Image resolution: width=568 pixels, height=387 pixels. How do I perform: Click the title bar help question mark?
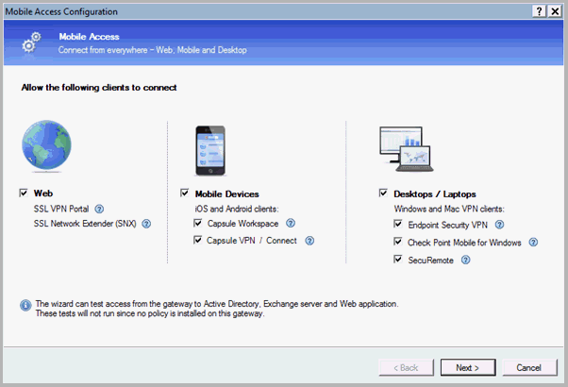[x=539, y=10]
